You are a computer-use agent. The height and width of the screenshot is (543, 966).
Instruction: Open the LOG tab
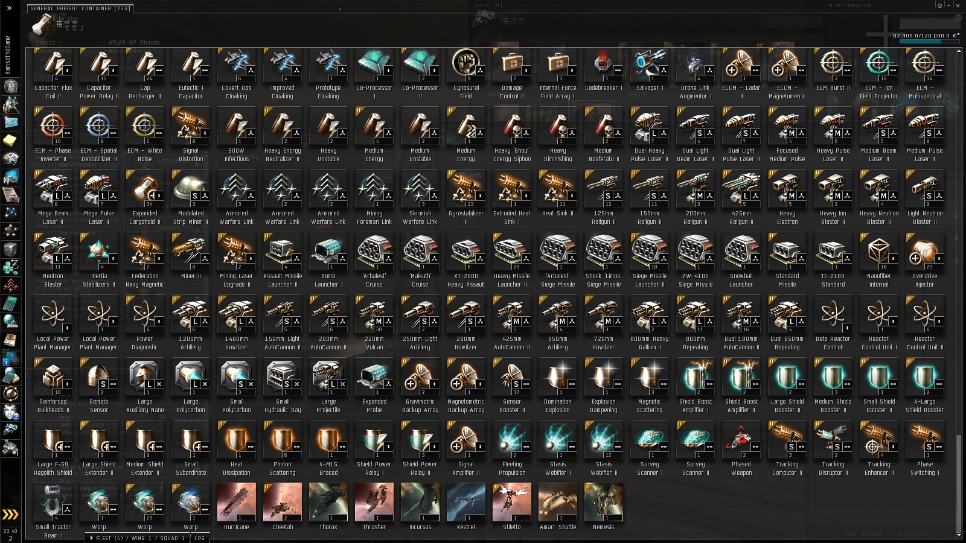point(200,538)
